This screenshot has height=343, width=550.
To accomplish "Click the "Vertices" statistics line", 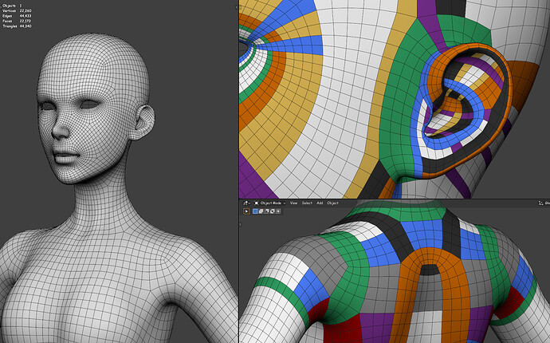I will coord(17,11).
